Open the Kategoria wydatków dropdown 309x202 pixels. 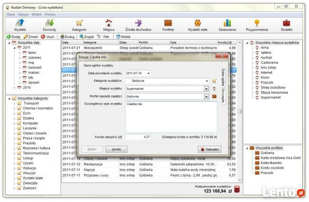tap(206, 81)
